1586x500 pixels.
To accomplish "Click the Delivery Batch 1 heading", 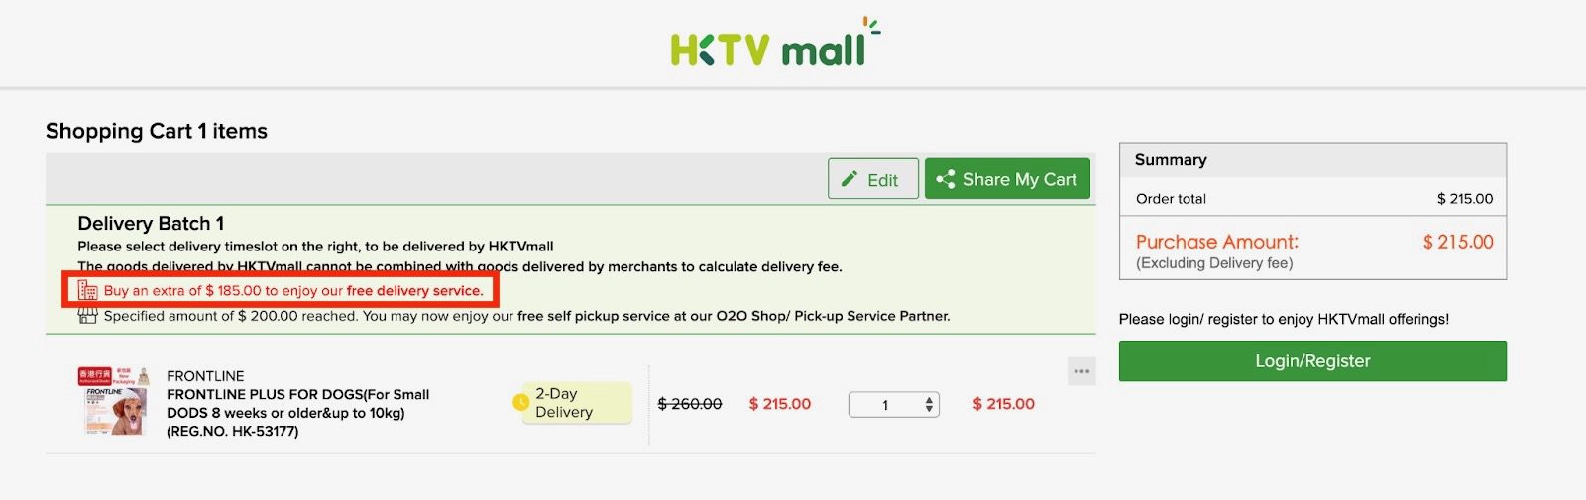I will pyautogui.click(x=151, y=223).
